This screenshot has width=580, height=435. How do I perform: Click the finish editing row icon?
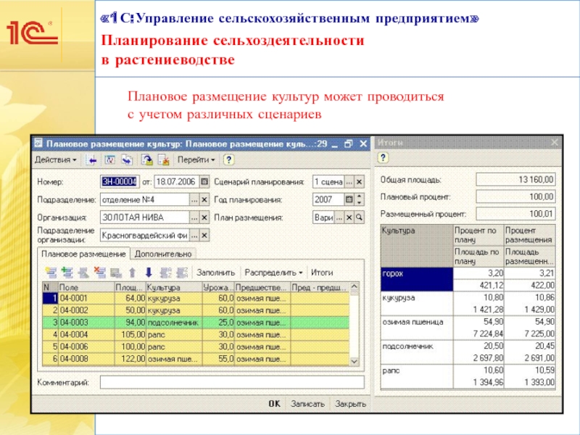pyautogui.click(x=116, y=273)
